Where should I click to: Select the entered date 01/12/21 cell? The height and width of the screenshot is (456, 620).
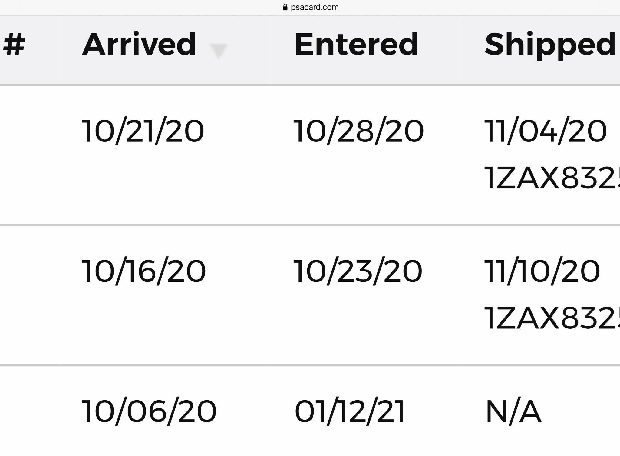click(x=350, y=411)
